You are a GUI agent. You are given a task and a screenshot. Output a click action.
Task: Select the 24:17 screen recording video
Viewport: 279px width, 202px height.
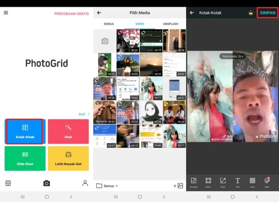[105, 136]
